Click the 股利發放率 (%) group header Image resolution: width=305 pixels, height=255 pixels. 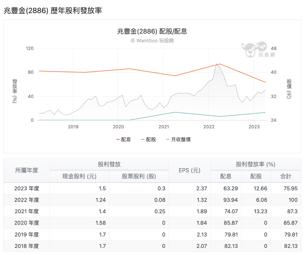[x=256, y=164]
